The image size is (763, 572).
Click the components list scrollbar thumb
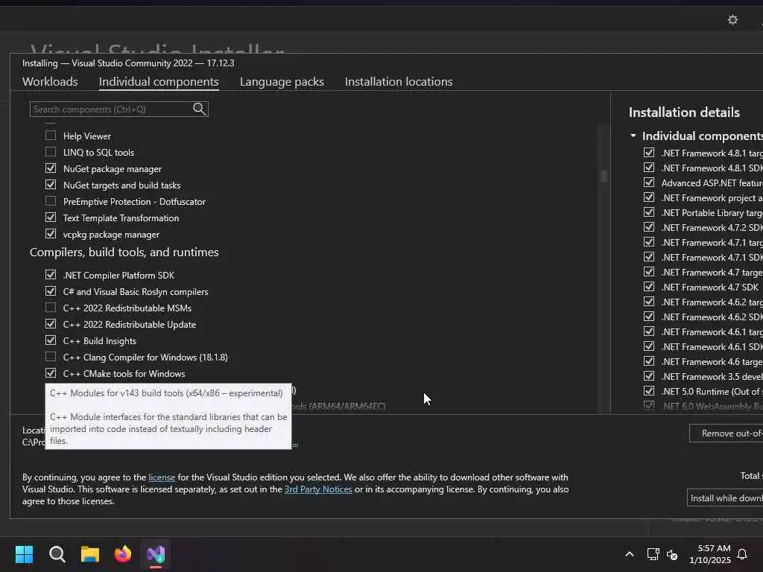coord(604,176)
